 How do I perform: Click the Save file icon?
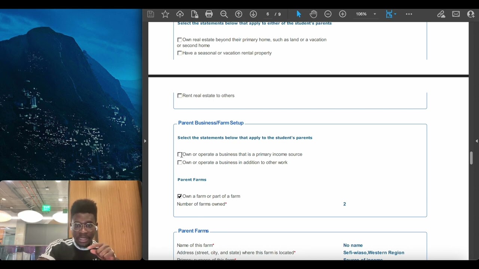point(150,14)
